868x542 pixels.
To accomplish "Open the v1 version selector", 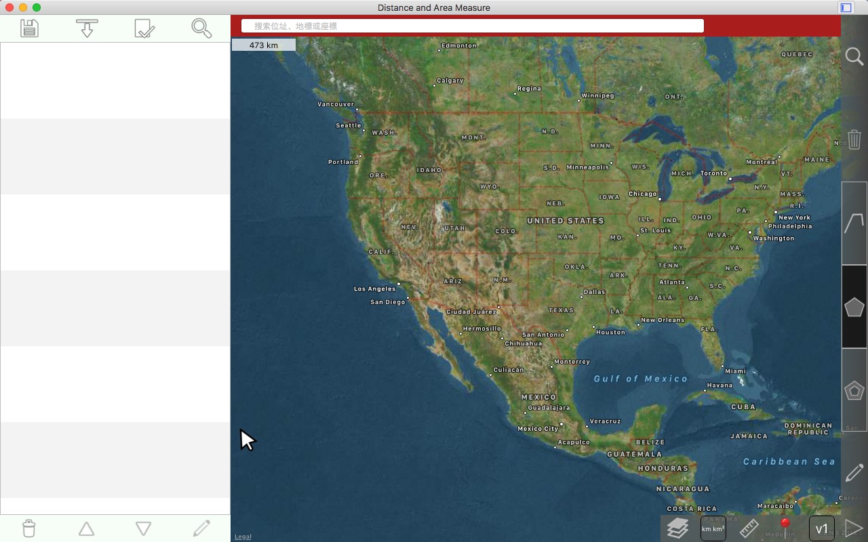I will click(x=821, y=528).
